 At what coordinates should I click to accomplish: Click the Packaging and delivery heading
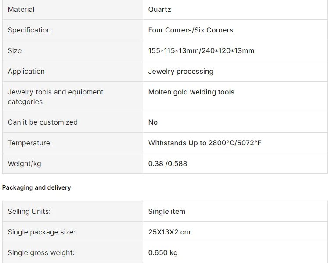click(36, 187)
